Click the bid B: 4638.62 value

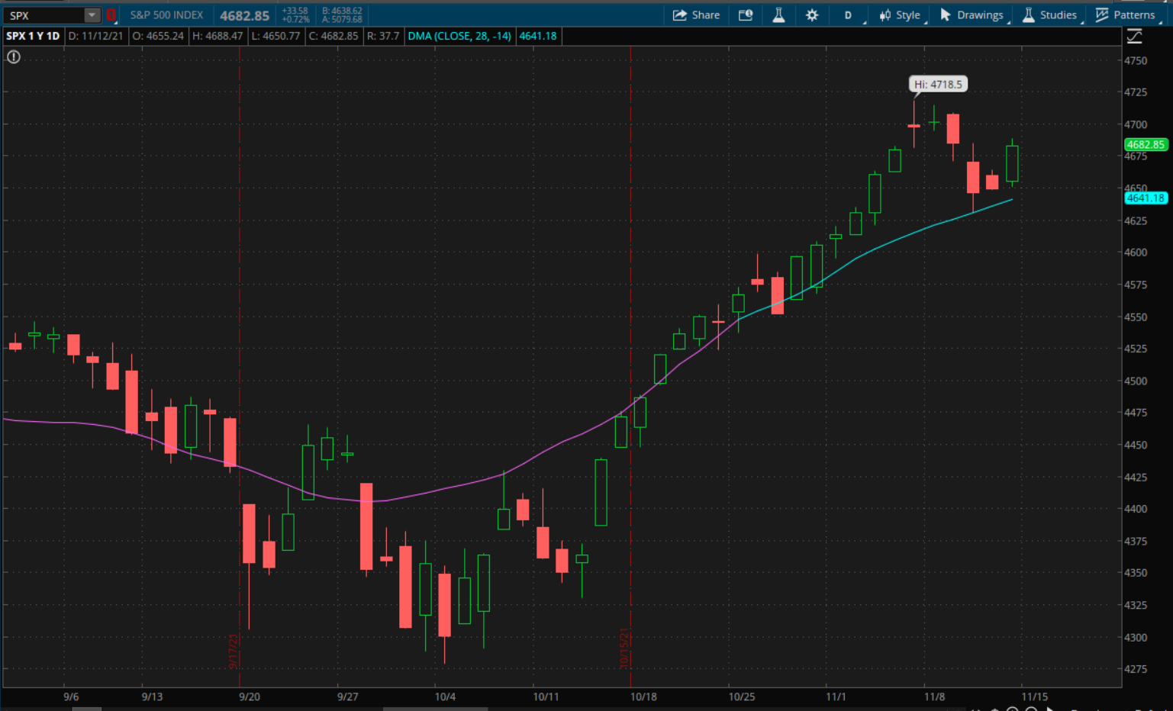(342, 11)
